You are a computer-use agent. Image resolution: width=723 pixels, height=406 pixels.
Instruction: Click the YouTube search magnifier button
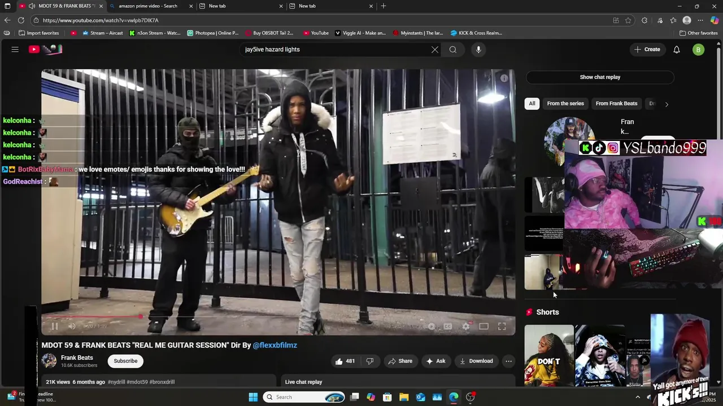(453, 50)
